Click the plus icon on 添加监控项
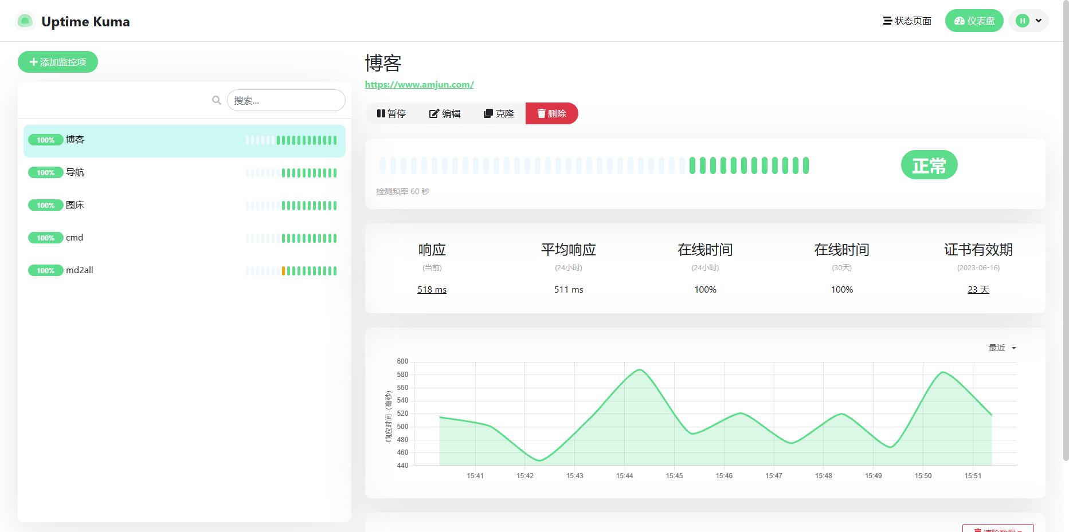 (x=33, y=62)
